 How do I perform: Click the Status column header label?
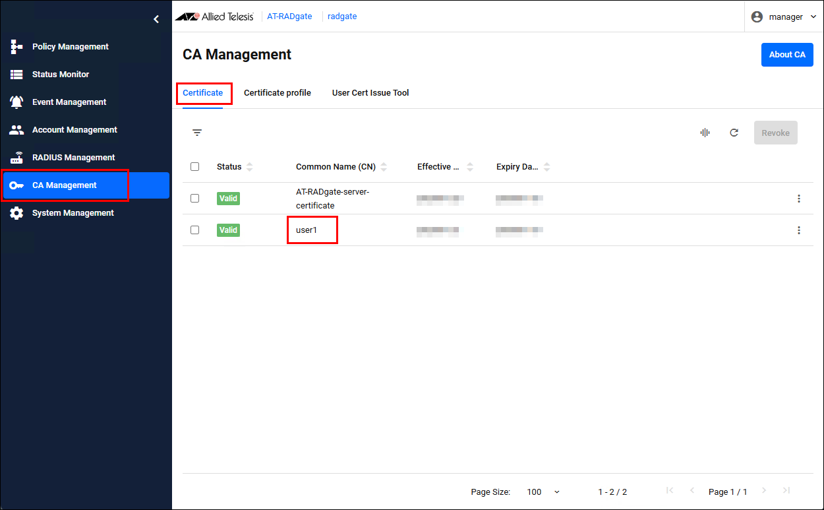coord(229,167)
